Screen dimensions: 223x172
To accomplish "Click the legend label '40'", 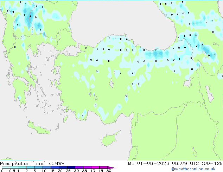I will [x=93, y=171].
